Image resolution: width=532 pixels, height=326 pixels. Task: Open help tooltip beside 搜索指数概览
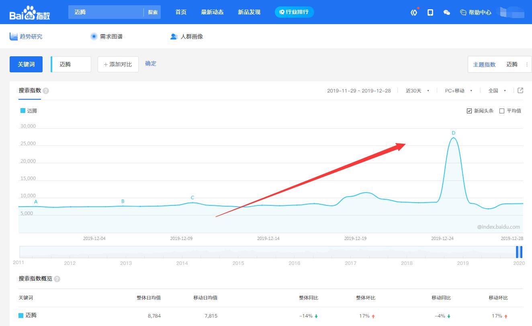(57, 279)
